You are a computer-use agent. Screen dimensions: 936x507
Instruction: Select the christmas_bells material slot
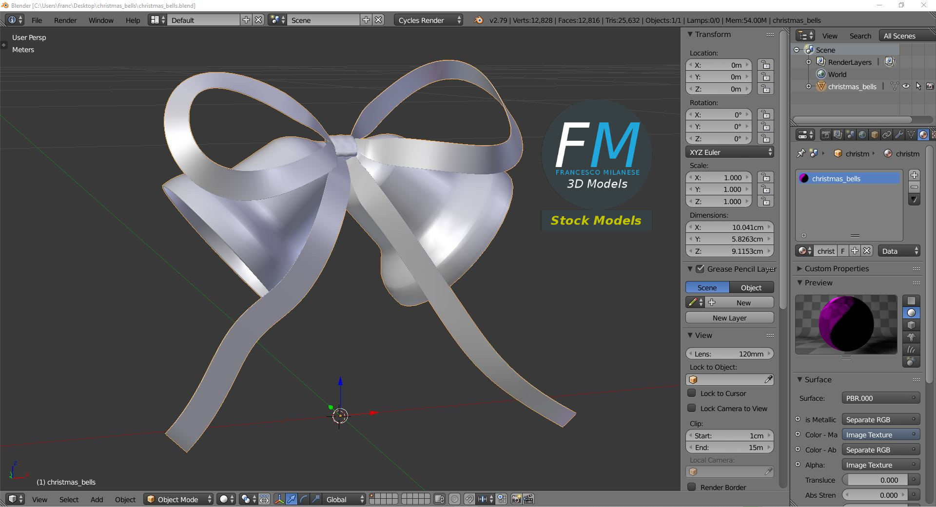click(849, 178)
